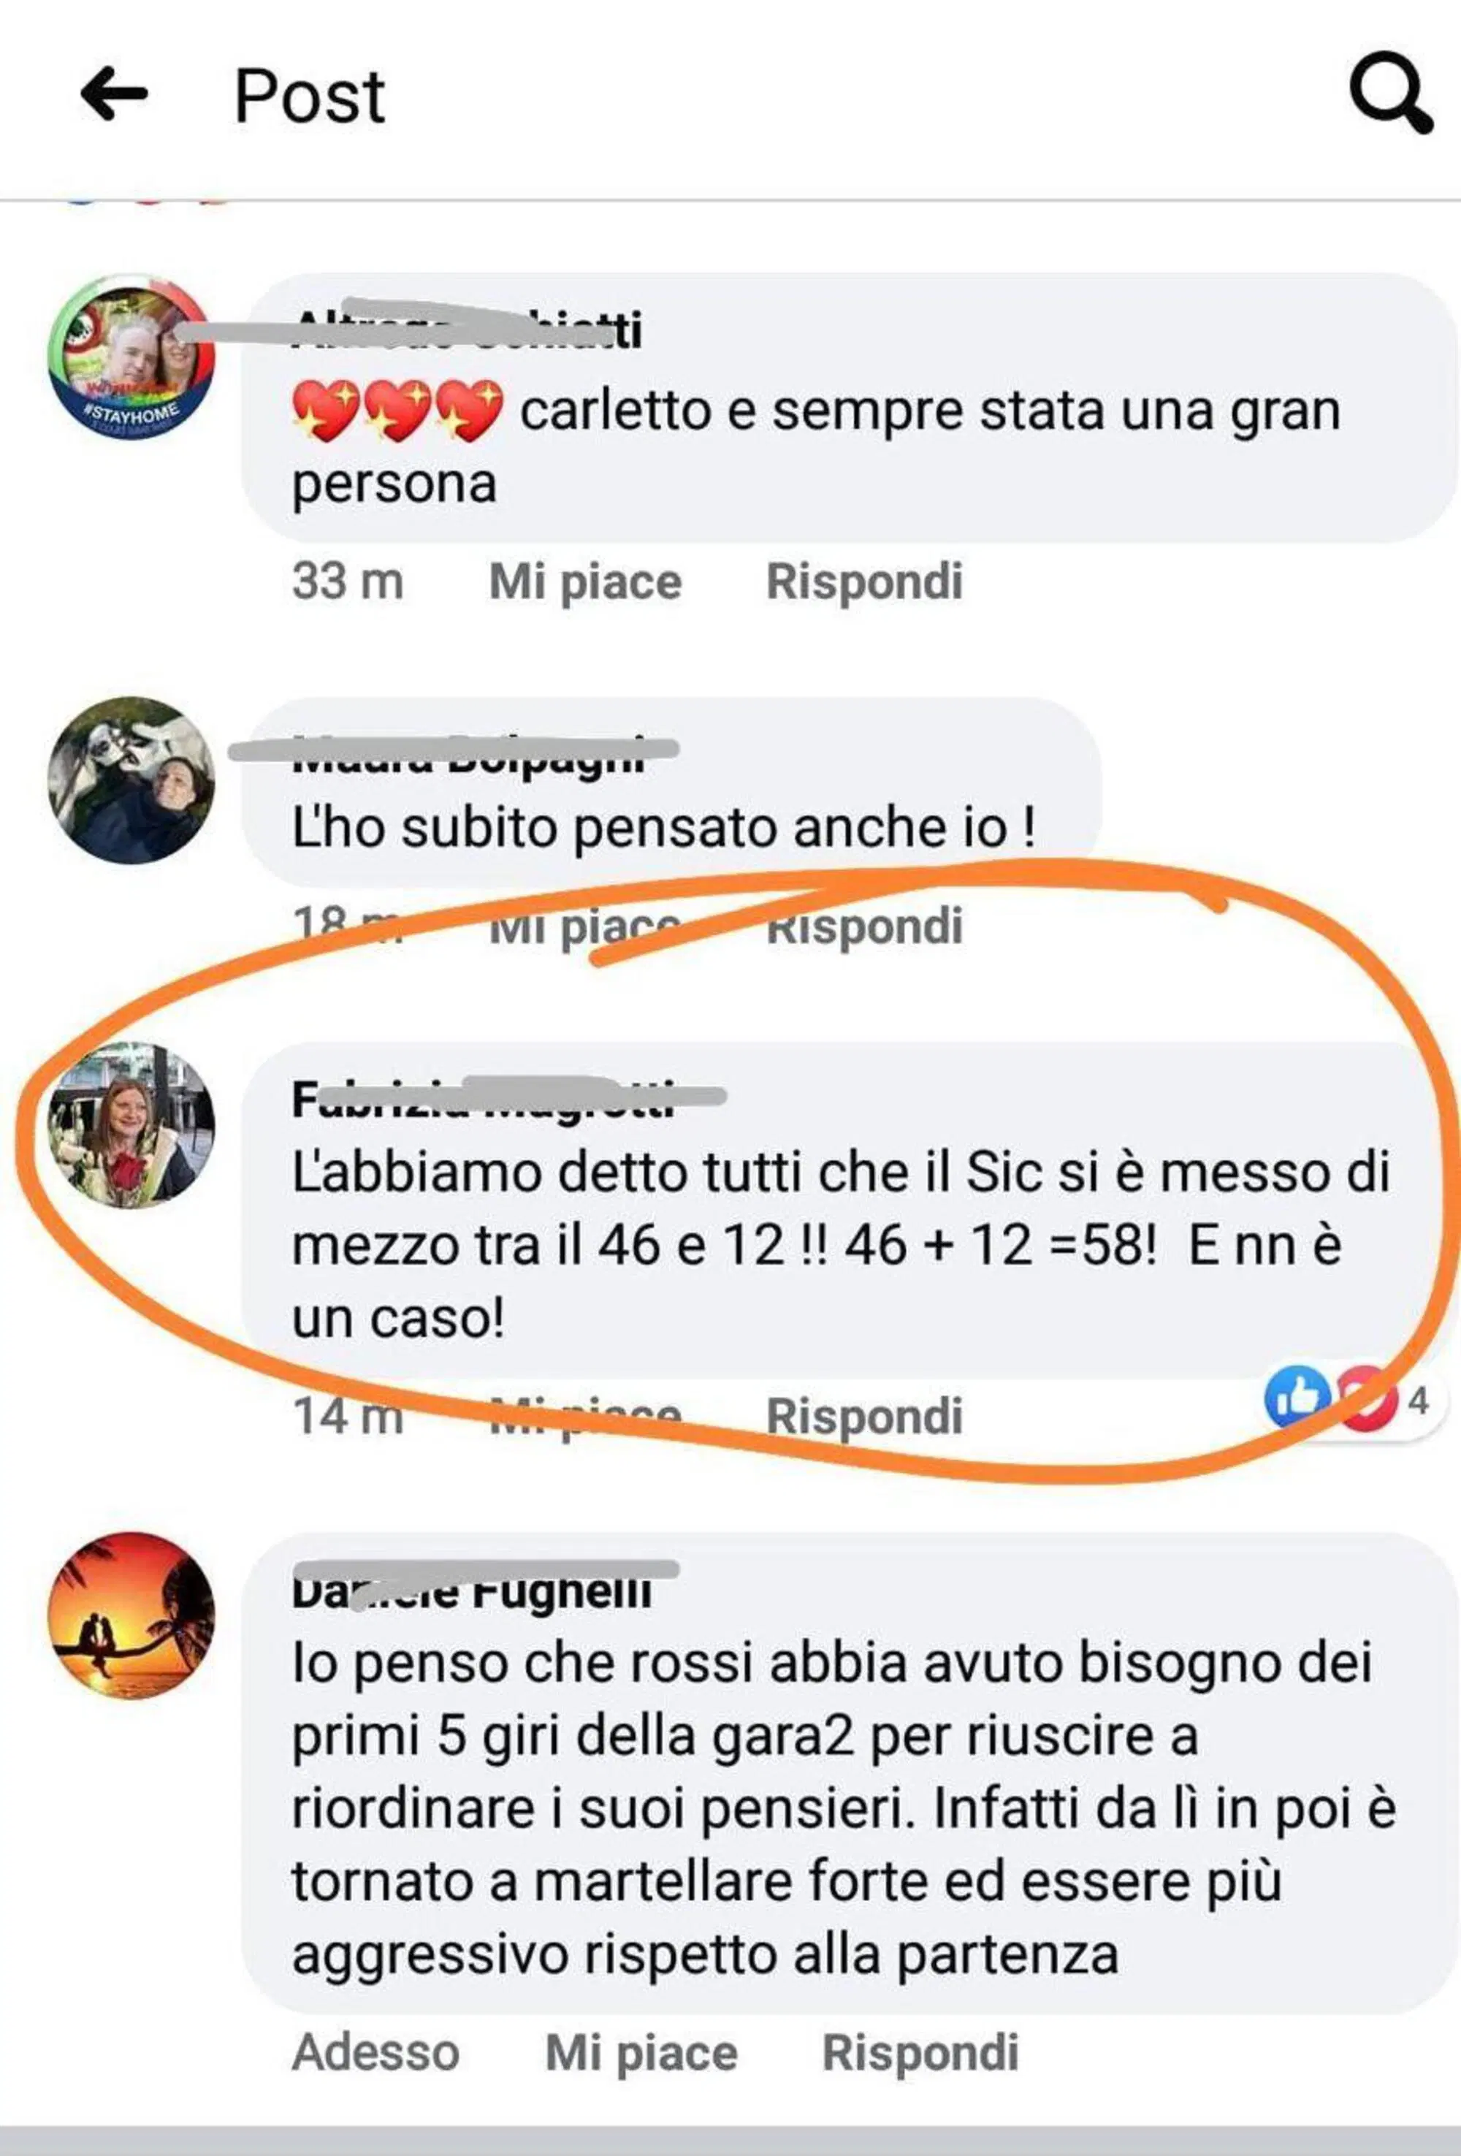This screenshot has height=2156, width=1461.
Task: Open search with the magnifier icon
Action: (x=1390, y=93)
